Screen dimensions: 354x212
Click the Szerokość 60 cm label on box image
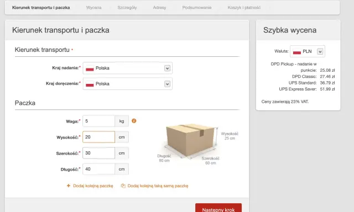click(210, 161)
